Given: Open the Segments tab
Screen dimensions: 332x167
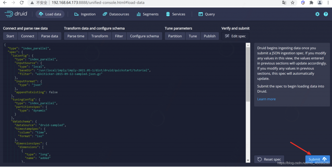Looking at the screenshot, I should click(x=148, y=14).
